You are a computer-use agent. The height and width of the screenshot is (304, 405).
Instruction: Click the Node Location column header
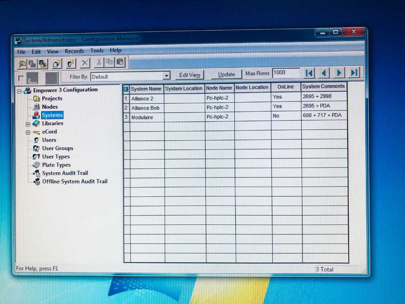[x=252, y=87]
